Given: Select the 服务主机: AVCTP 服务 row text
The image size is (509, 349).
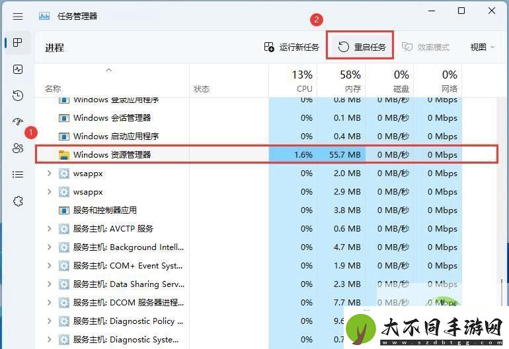Looking at the screenshot, I should 113,228.
